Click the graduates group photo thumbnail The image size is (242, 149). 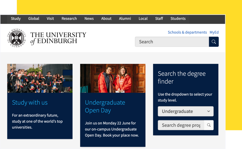[40, 78]
